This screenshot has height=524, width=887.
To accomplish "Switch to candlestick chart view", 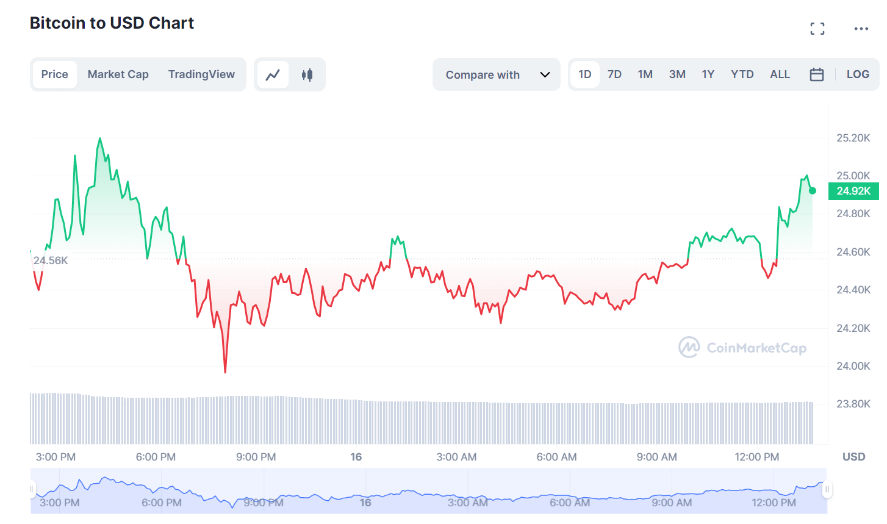I will [x=307, y=74].
